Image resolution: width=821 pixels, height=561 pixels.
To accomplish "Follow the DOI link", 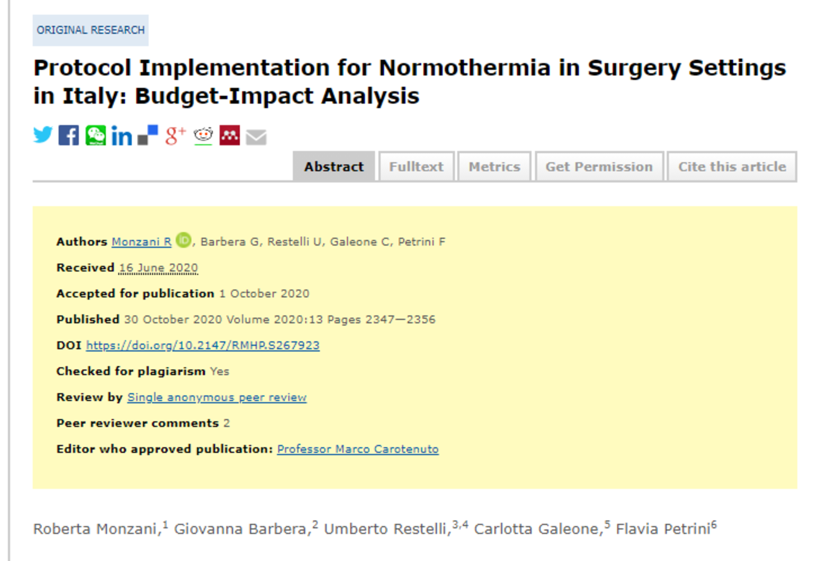I will (x=203, y=345).
